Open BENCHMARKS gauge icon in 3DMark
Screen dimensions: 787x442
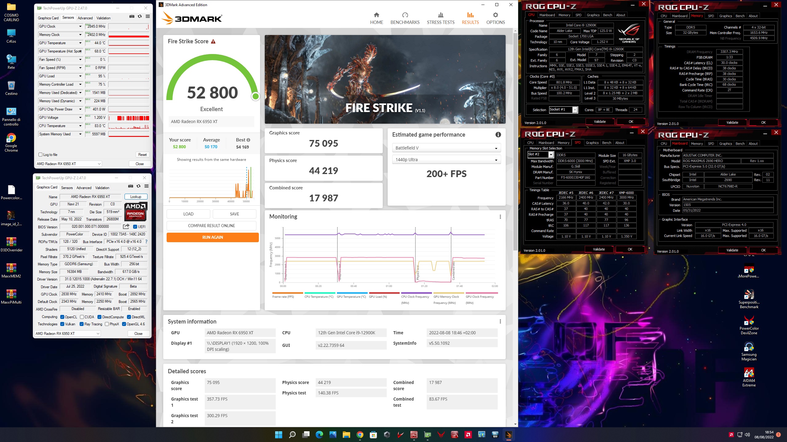405,15
